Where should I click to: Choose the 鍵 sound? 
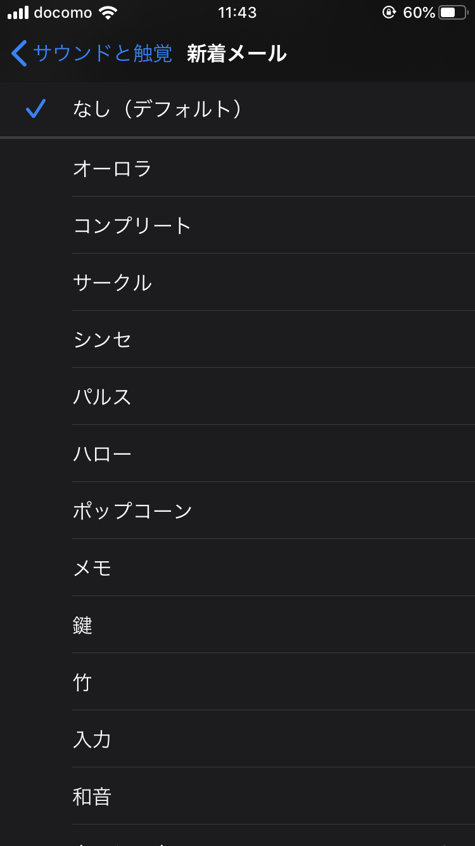pyautogui.click(x=83, y=625)
